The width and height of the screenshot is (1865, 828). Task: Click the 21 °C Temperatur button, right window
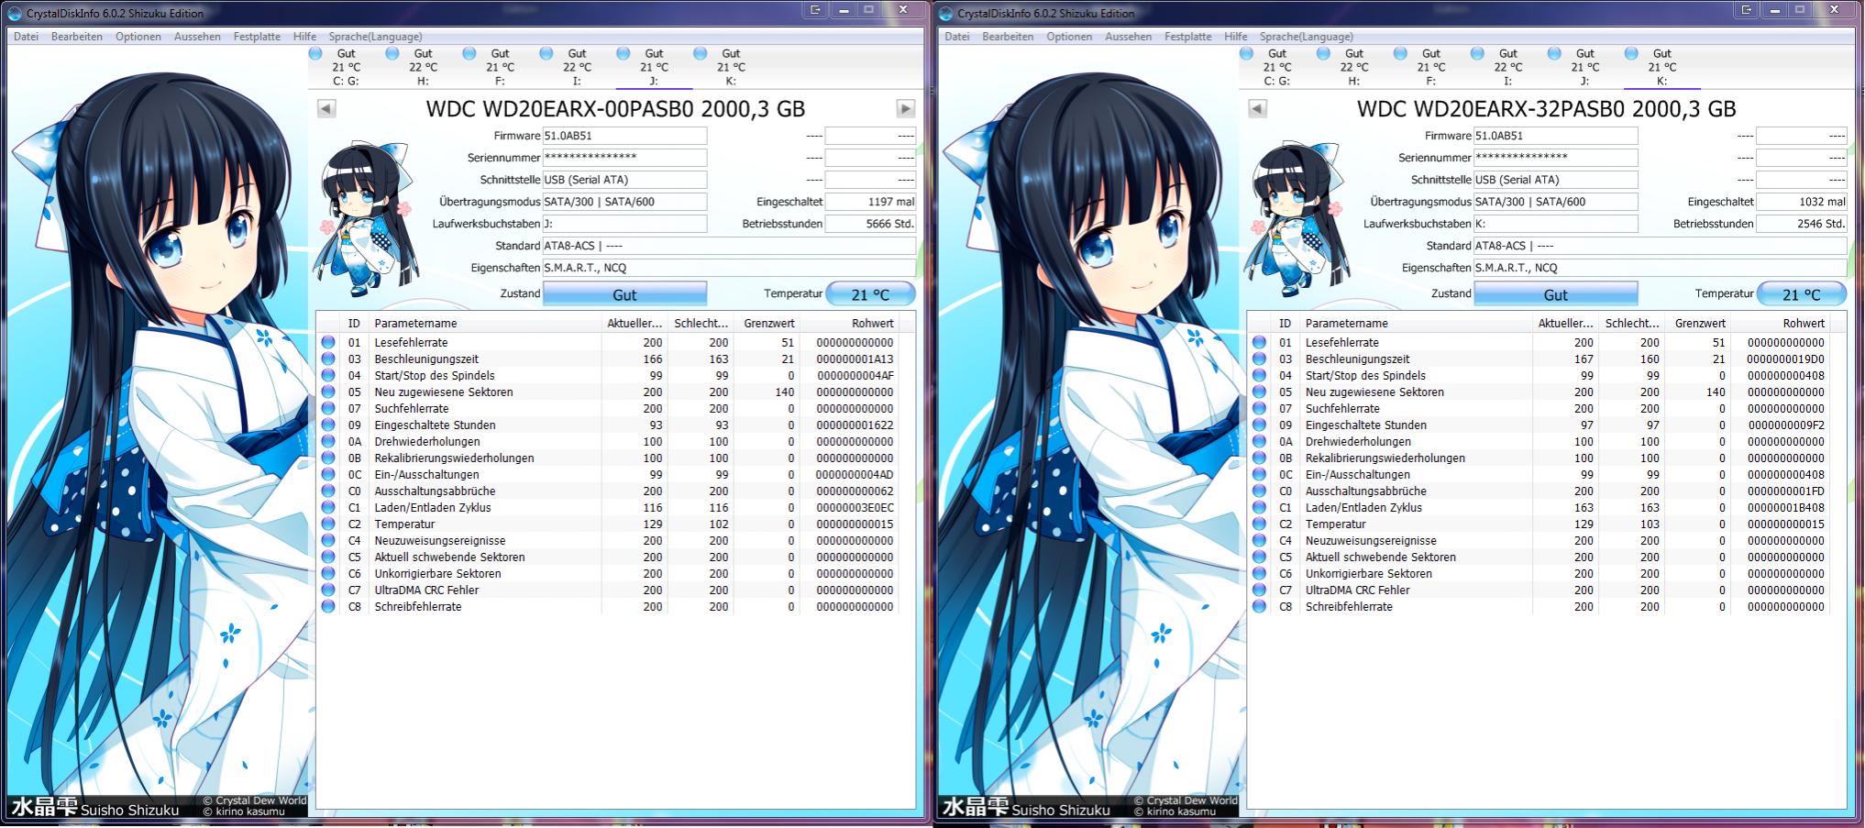tap(1801, 294)
